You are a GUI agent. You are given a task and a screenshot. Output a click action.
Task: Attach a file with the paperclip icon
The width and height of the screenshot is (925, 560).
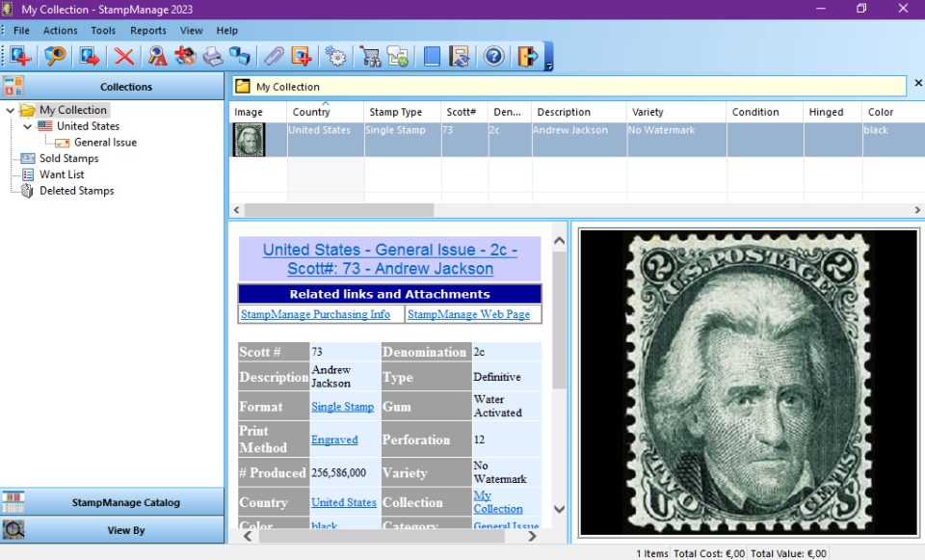(274, 56)
